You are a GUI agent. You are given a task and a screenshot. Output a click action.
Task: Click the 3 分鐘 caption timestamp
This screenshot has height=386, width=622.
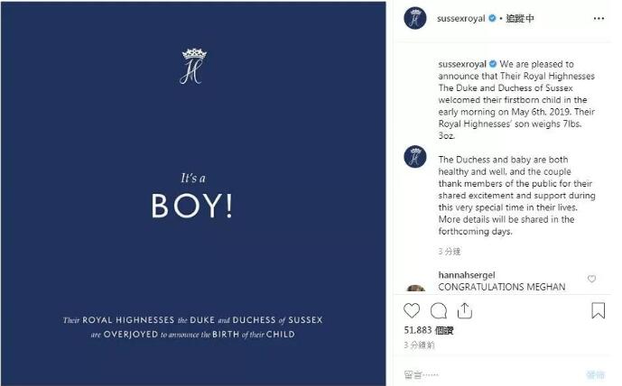point(450,251)
